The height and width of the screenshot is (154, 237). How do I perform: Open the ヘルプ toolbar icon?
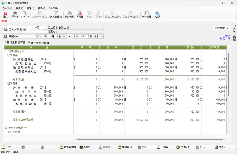(x=157, y=15)
